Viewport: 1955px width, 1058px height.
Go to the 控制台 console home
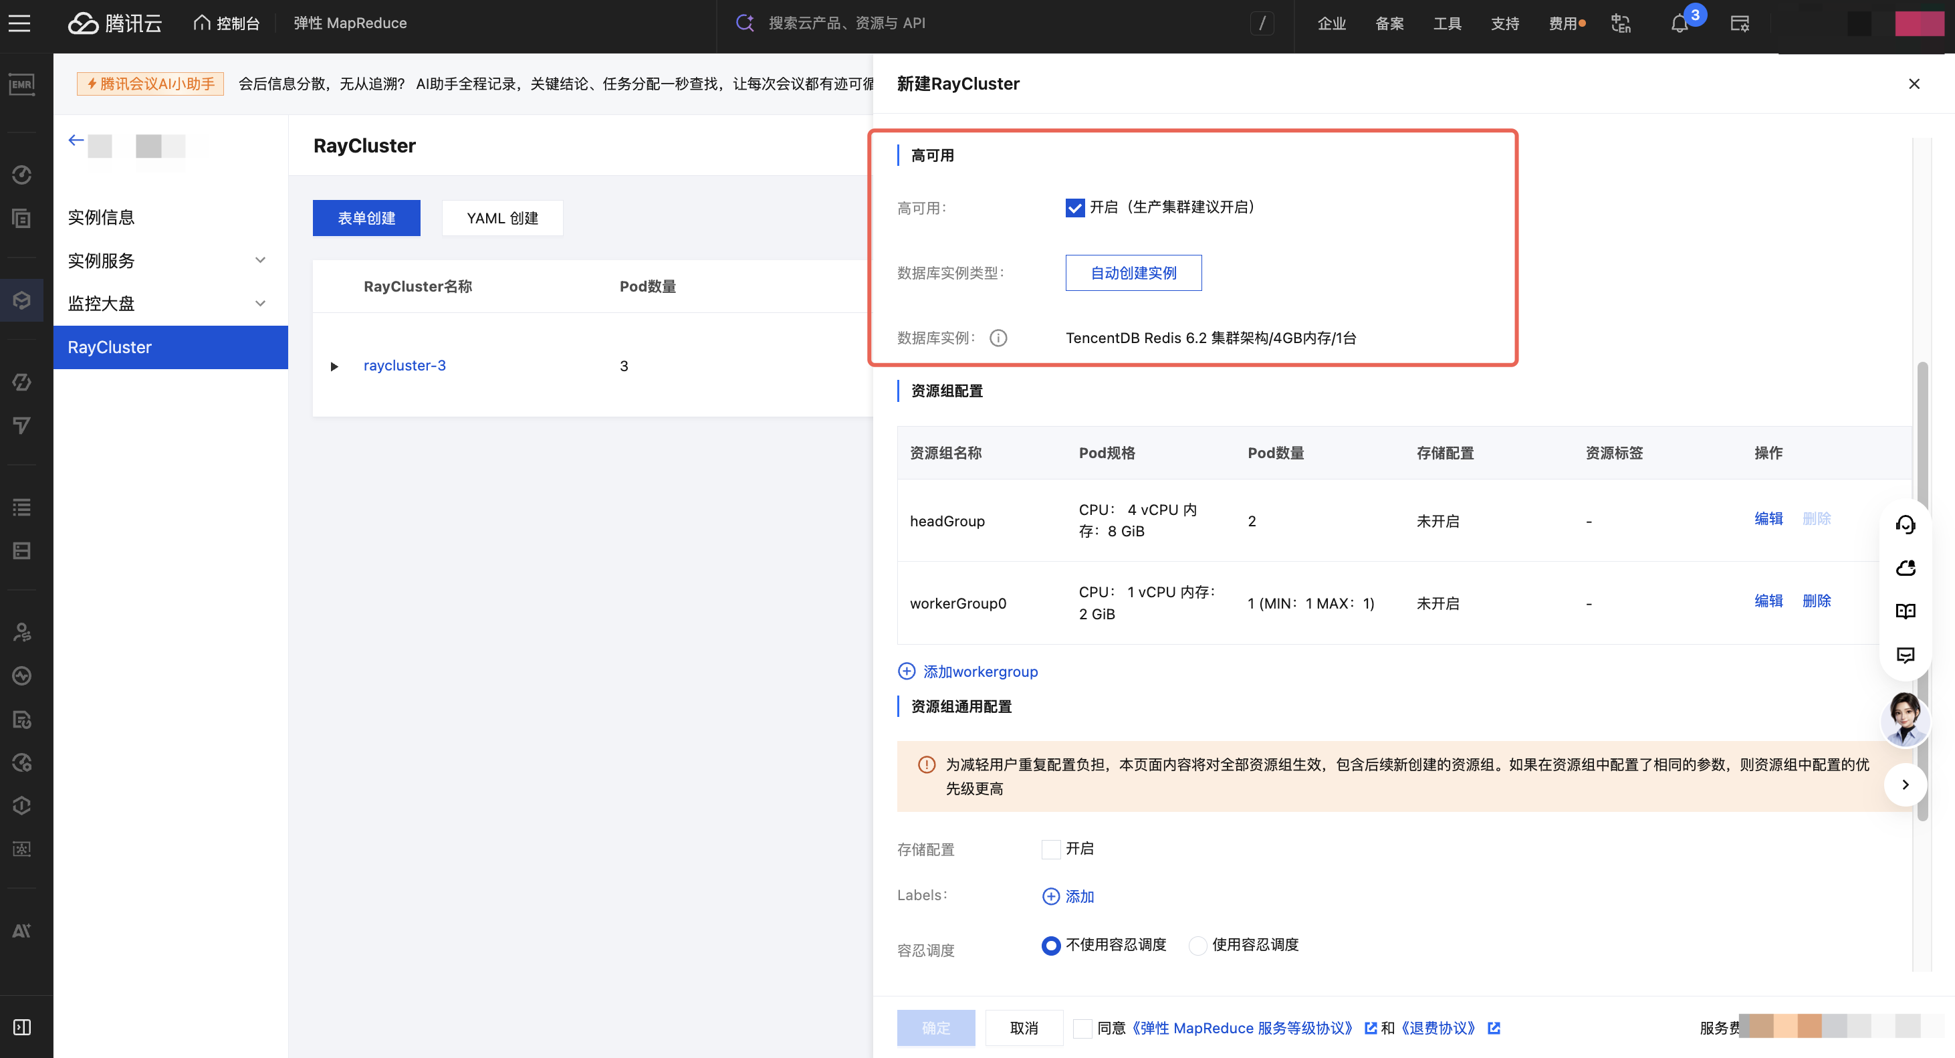click(x=226, y=23)
